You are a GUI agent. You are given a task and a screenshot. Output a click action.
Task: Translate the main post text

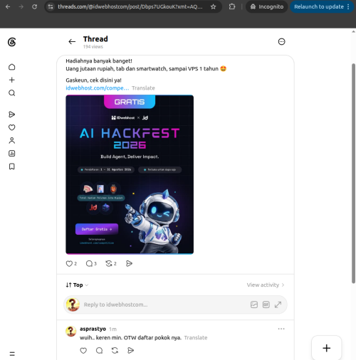(x=143, y=88)
